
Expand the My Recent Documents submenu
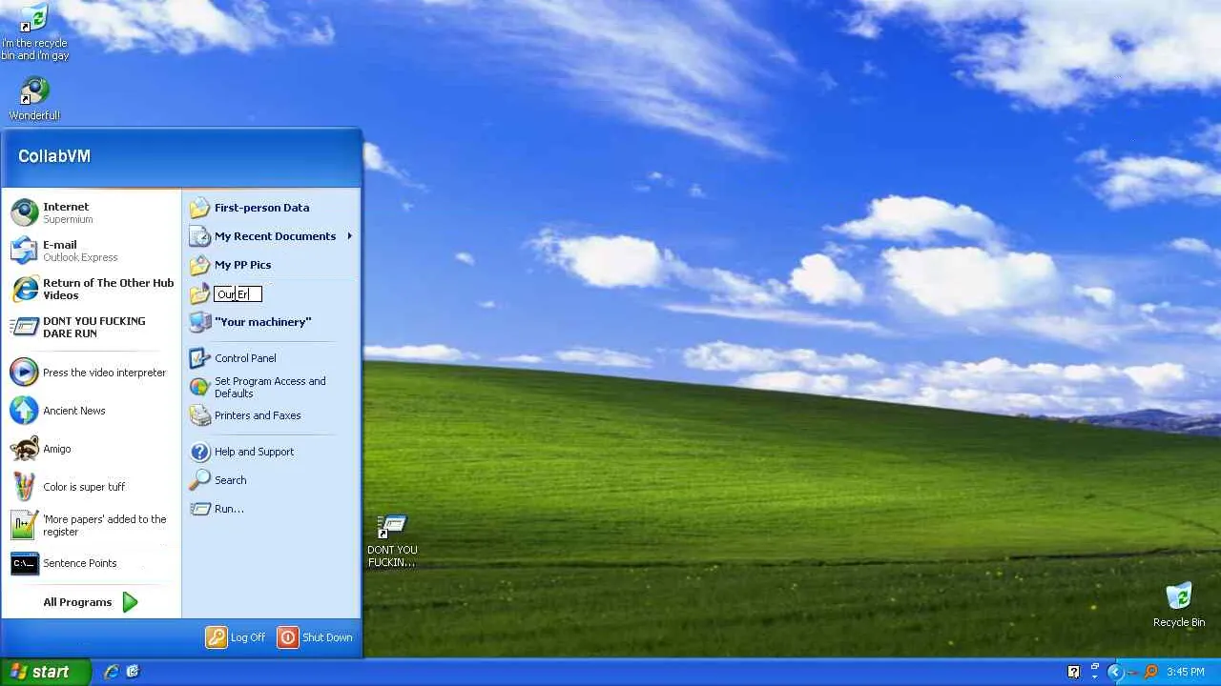coord(272,236)
